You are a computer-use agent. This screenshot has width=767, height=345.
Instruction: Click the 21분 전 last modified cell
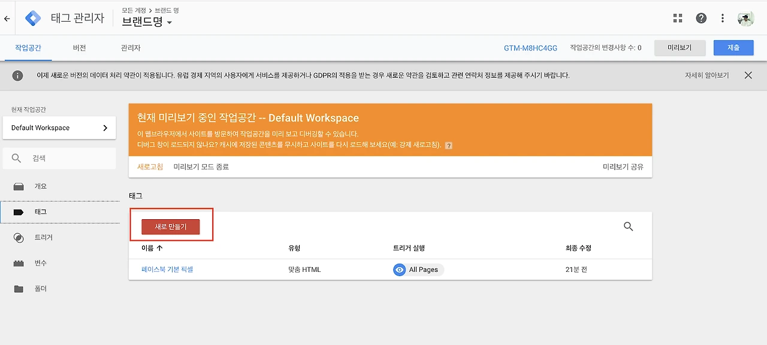point(576,270)
